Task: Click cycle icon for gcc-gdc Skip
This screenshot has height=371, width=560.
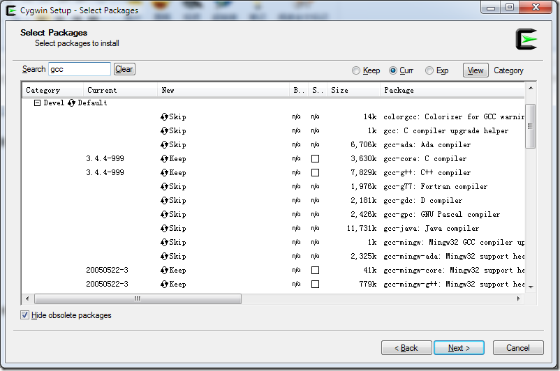Action: click(x=164, y=201)
